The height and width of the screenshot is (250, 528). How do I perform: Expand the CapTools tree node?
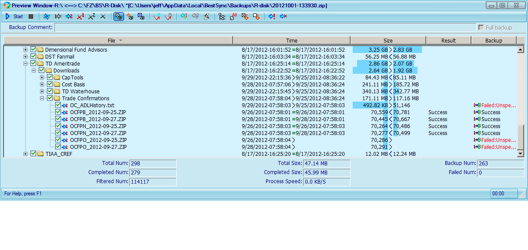[42, 78]
